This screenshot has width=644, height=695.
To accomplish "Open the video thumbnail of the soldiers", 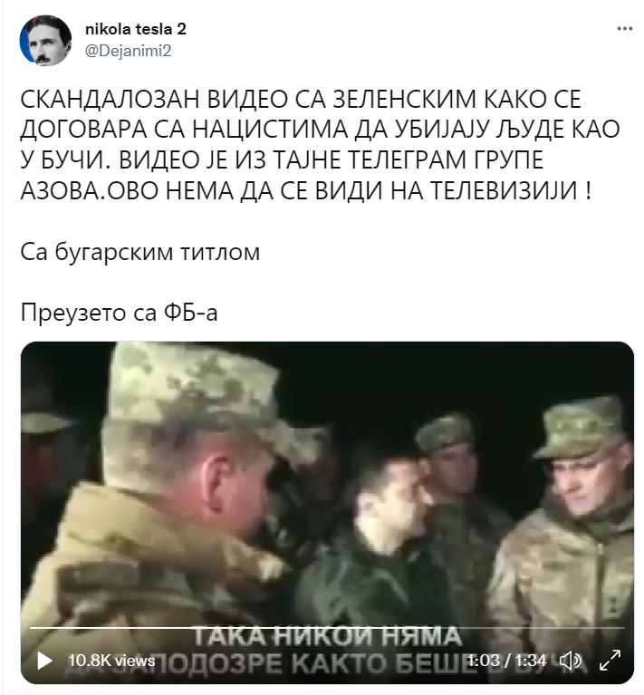I will click(x=327, y=513).
